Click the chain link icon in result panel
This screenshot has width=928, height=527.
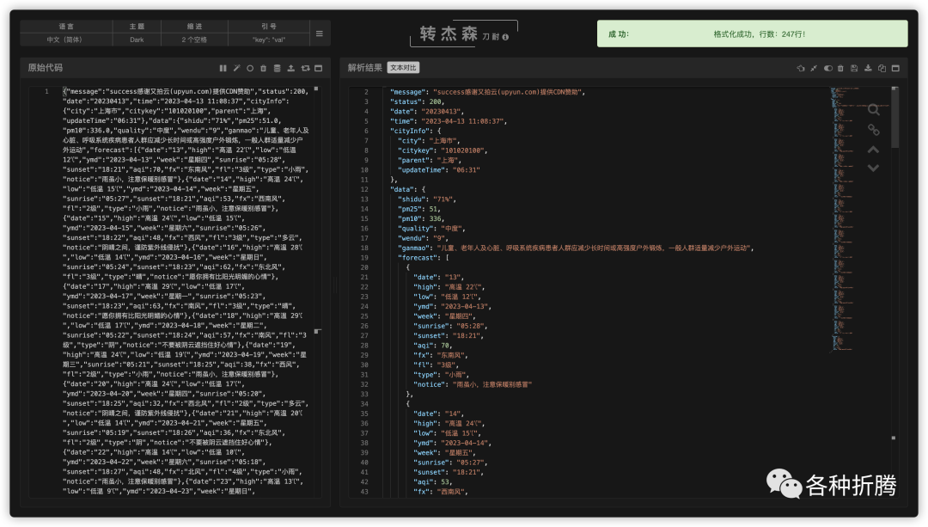pyautogui.click(x=874, y=130)
